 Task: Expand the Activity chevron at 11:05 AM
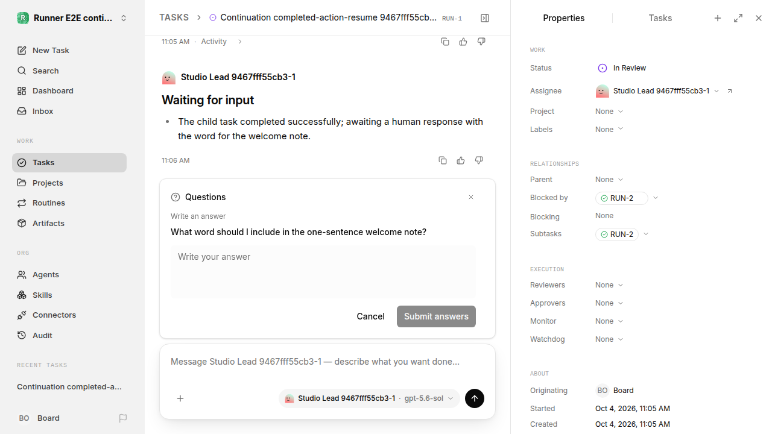pyautogui.click(x=239, y=42)
